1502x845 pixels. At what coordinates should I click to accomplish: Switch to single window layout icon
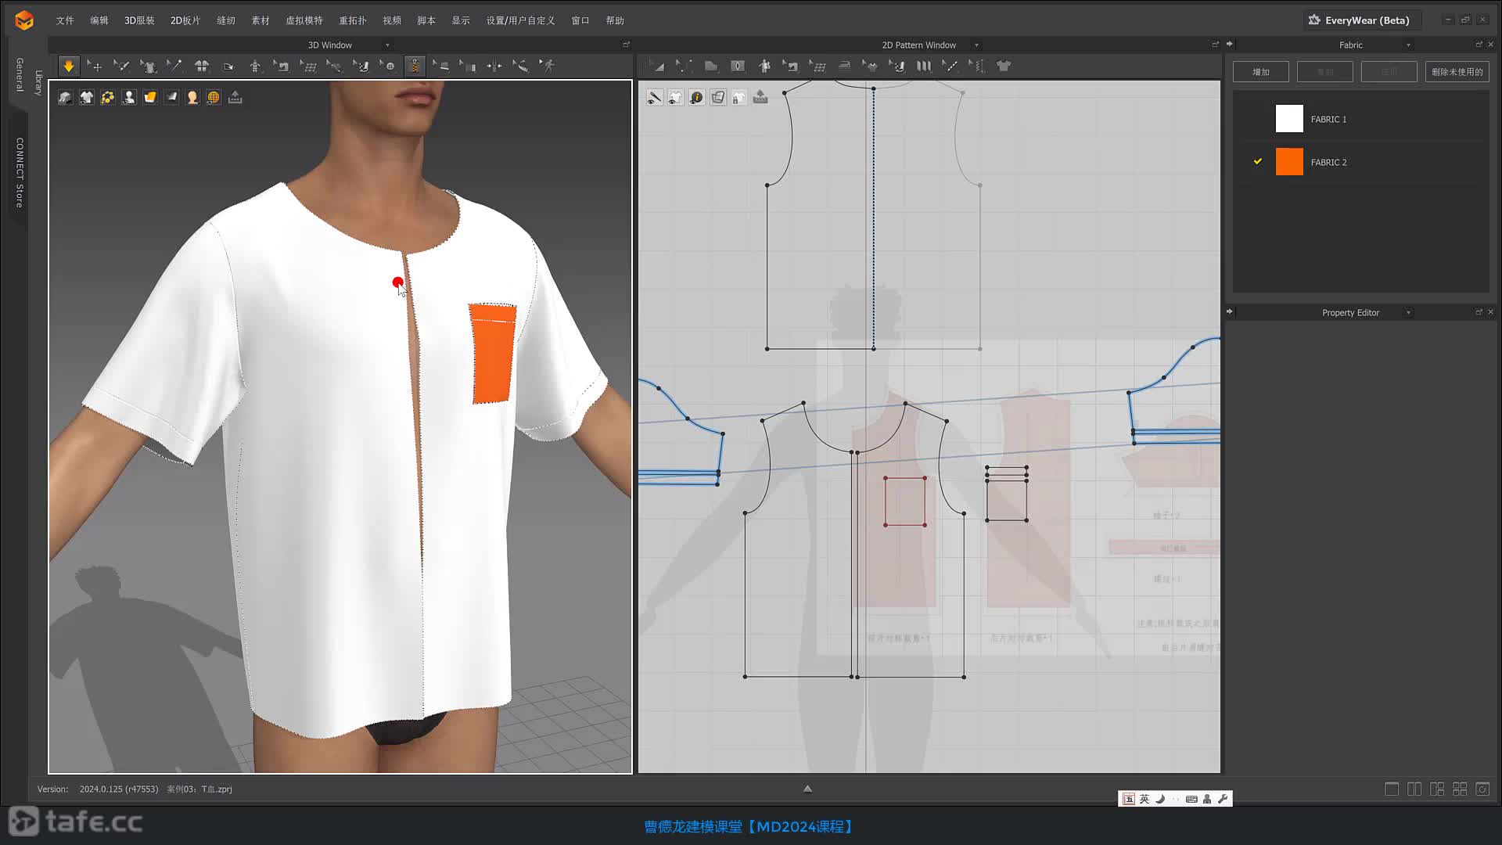1392,789
